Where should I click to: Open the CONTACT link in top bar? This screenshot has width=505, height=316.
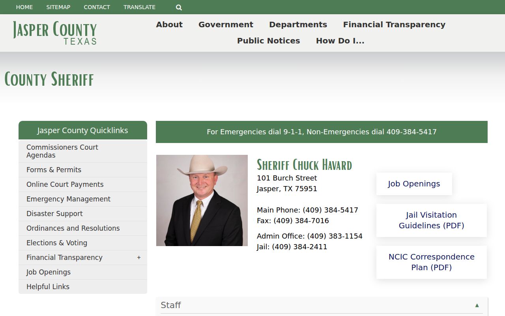[97, 7]
